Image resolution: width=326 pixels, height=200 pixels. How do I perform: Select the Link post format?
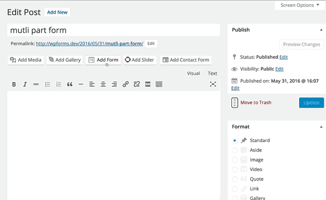coord(235,189)
